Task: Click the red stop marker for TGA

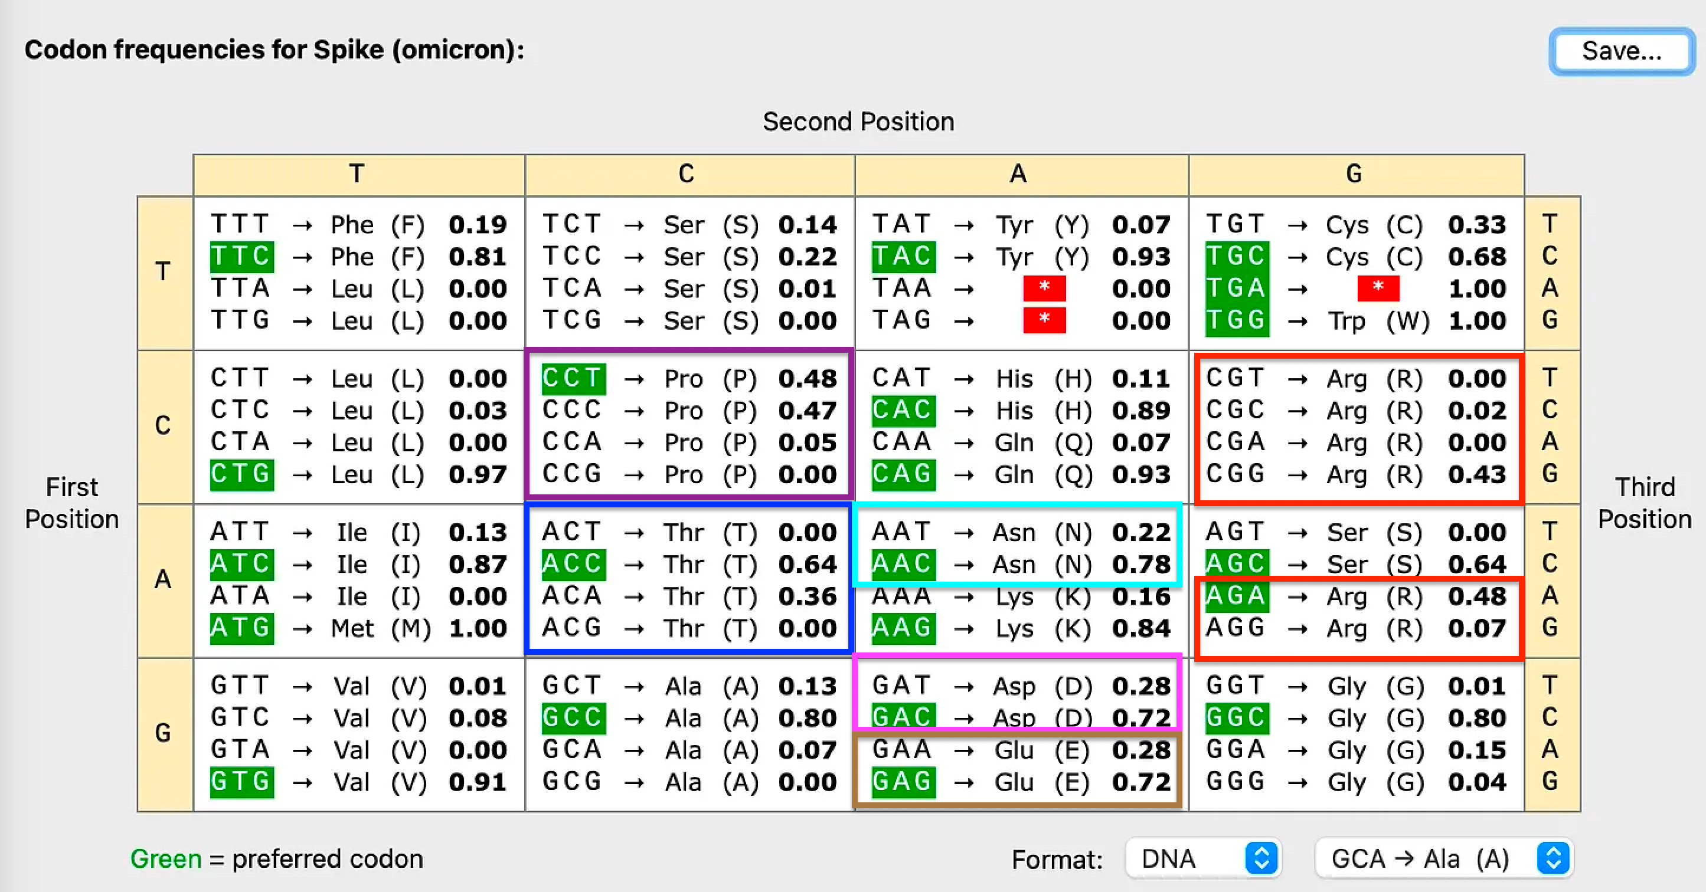Action: (x=1378, y=288)
